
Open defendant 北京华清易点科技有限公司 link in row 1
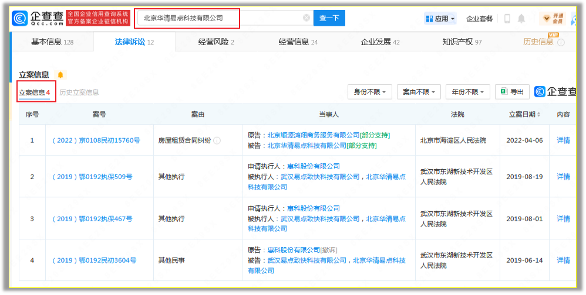tap(307, 146)
